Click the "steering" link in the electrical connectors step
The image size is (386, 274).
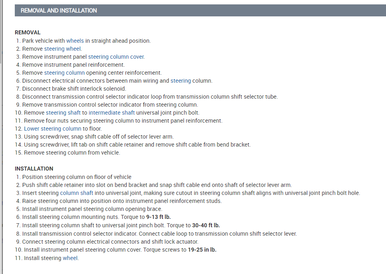click(x=181, y=81)
